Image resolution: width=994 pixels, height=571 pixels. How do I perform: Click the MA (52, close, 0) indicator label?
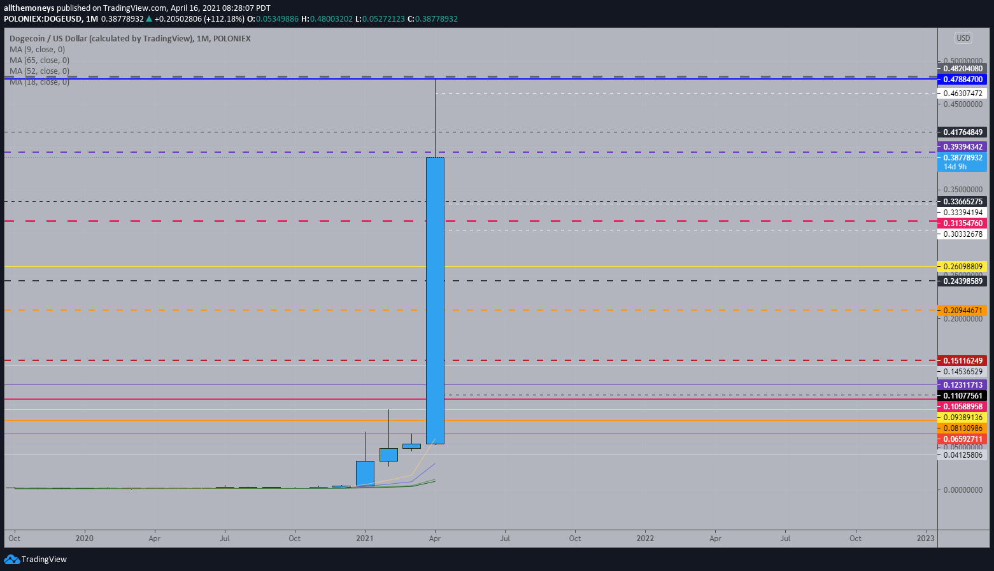coord(39,71)
